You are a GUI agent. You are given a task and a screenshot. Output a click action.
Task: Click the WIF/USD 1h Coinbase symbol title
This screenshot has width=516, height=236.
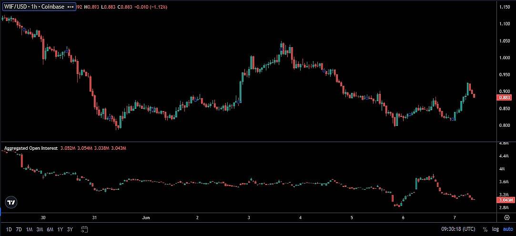click(x=34, y=7)
